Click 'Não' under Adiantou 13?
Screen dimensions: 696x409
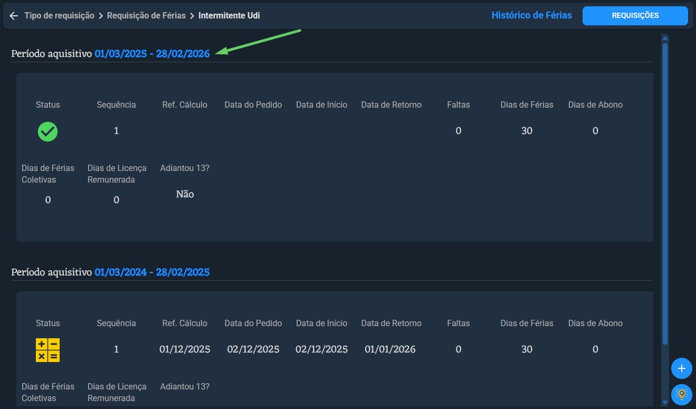pyautogui.click(x=185, y=194)
